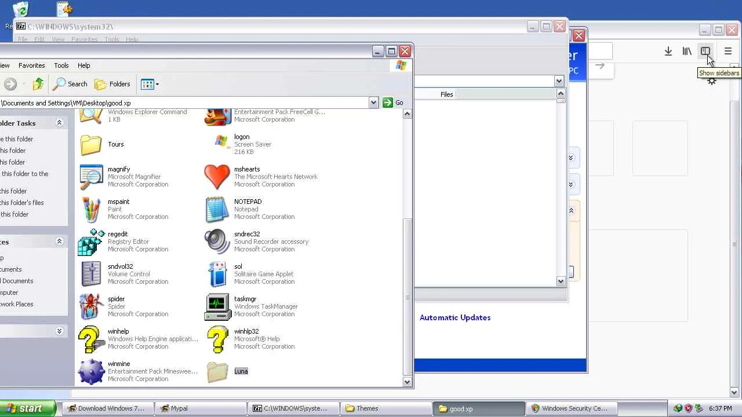Select the spider solitaire icon

point(91,307)
